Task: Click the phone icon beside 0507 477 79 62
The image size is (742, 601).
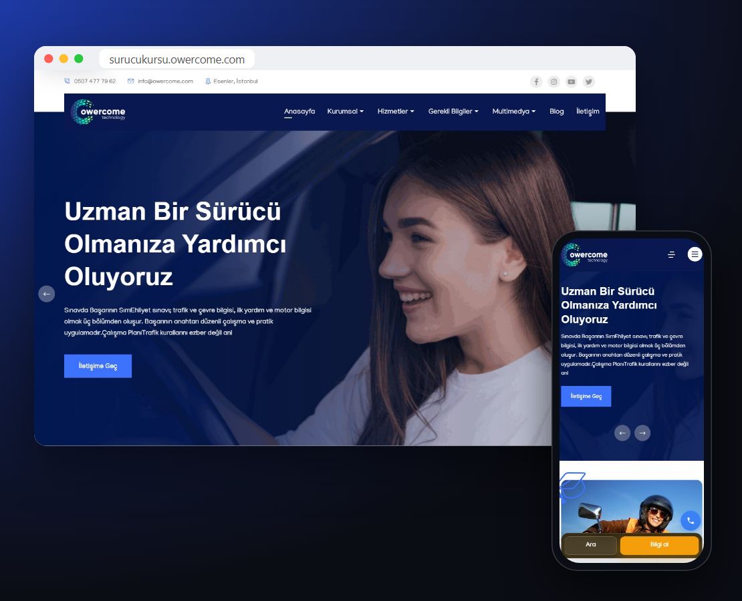Action: [68, 81]
